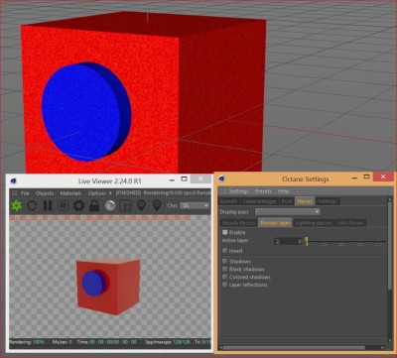Open the Chn channel dropdown
The image size is (397, 358).
(x=195, y=205)
